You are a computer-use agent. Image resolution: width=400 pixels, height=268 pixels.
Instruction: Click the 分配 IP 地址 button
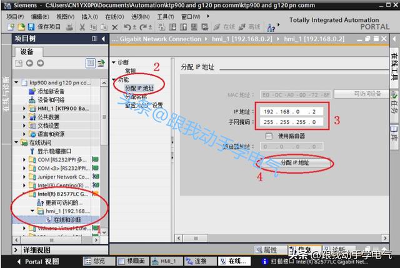point(294,163)
